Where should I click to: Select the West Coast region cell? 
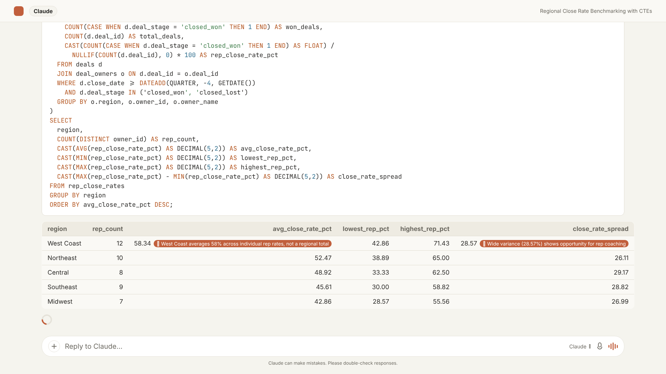[64, 243]
